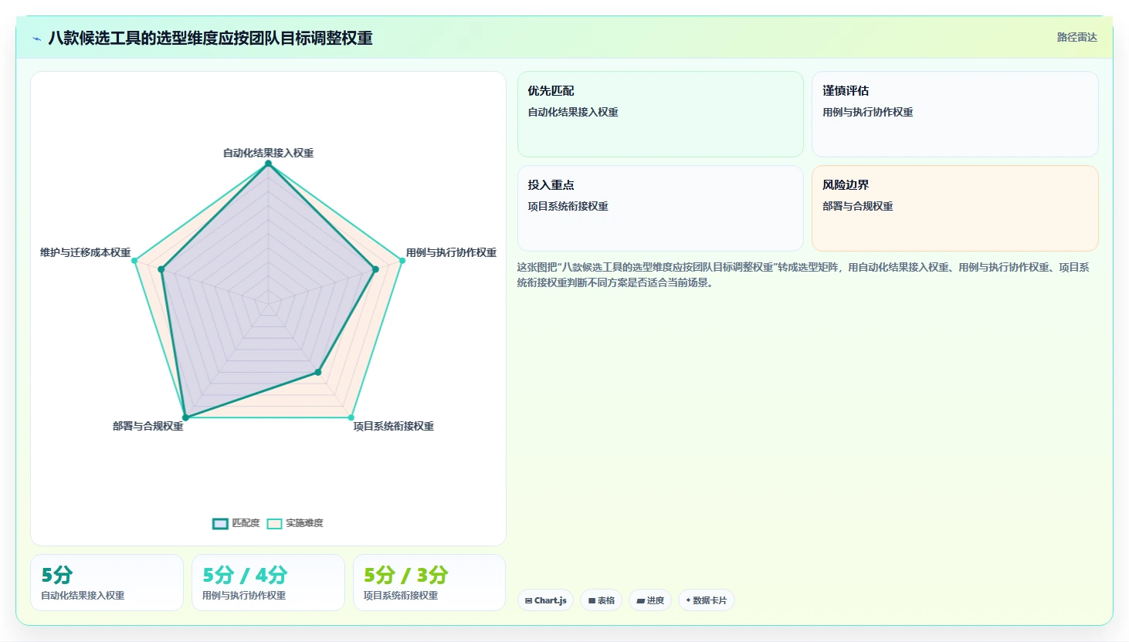Click the 路径雷达 label in header
Image resolution: width=1129 pixels, height=642 pixels.
pyautogui.click(x=1076, y=37)
